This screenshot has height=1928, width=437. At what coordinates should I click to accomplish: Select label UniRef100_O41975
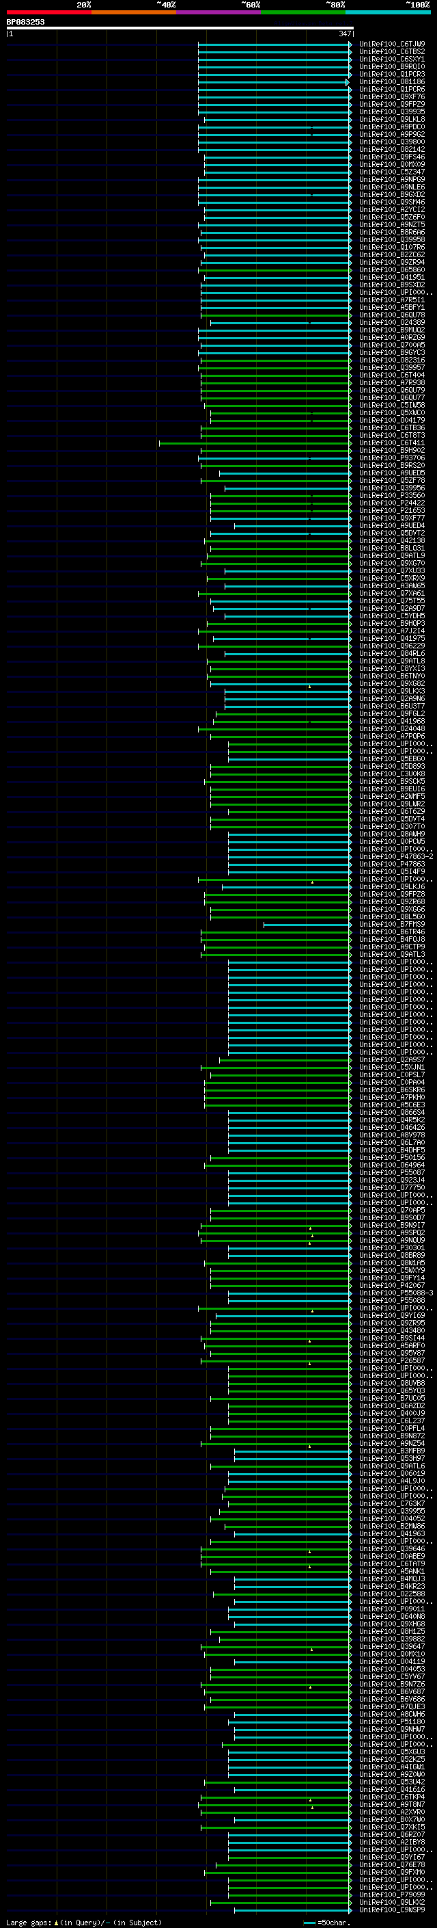coord(392,638)
